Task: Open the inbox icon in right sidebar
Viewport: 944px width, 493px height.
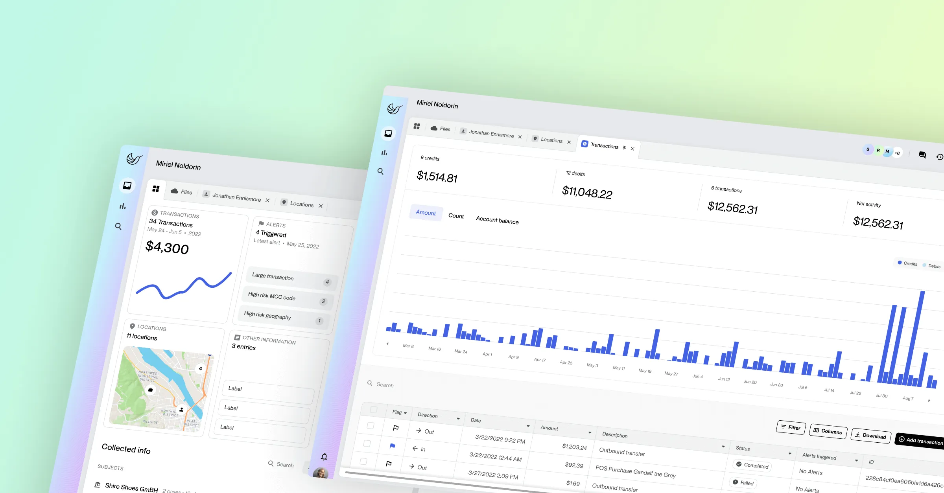Action: click(388, 134)
